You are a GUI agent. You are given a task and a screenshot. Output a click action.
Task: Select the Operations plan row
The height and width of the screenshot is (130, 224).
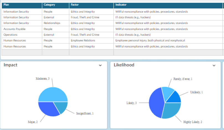pyautogui.click(x=112, y=35)
